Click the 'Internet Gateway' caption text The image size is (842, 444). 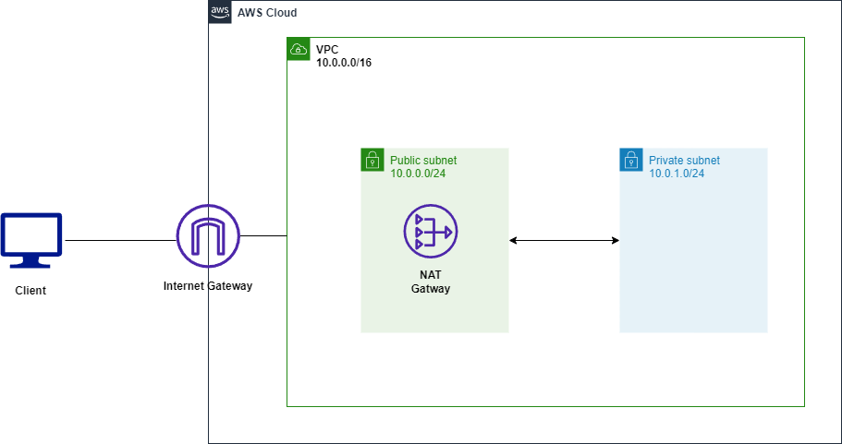208,286
